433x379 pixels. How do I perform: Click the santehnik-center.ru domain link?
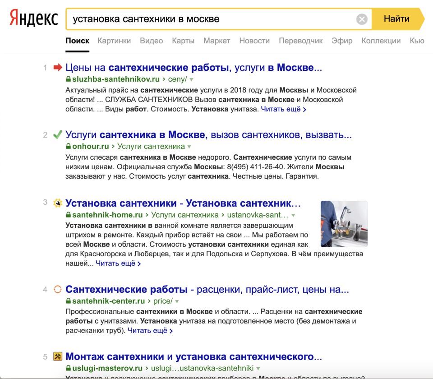coord(108,301)
